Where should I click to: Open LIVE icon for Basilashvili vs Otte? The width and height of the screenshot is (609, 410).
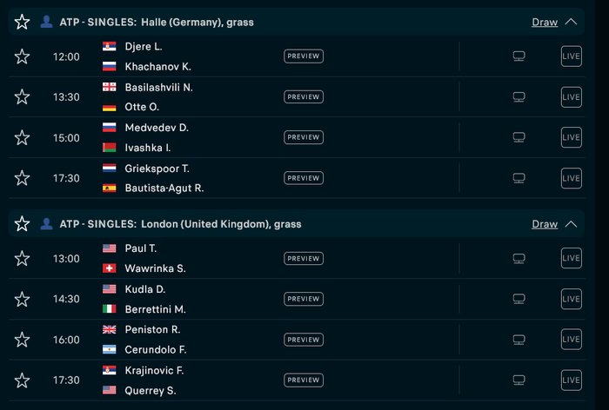point(572,97)
